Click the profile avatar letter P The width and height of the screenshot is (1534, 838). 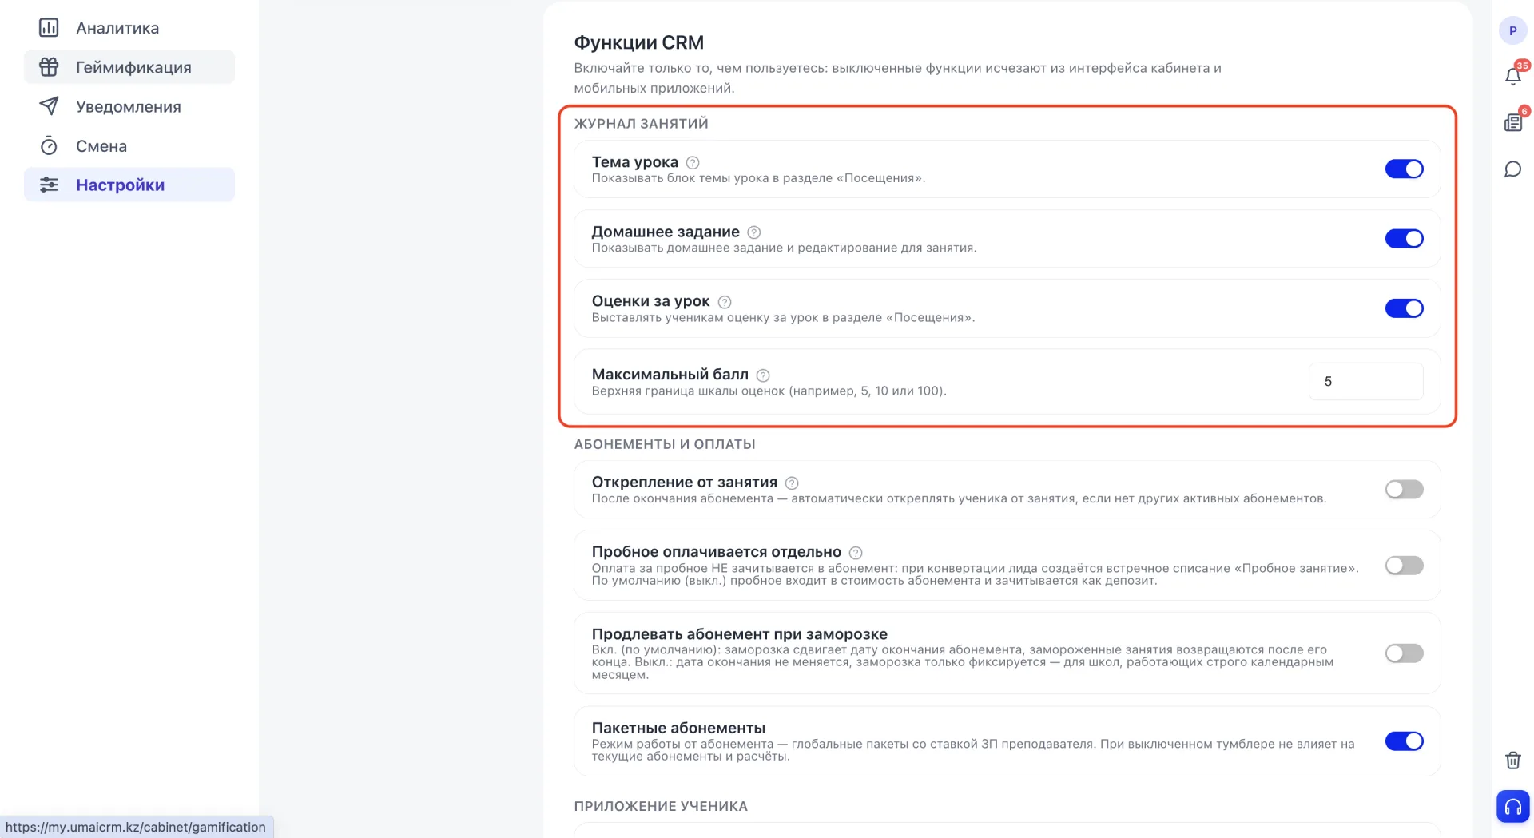1512,30
